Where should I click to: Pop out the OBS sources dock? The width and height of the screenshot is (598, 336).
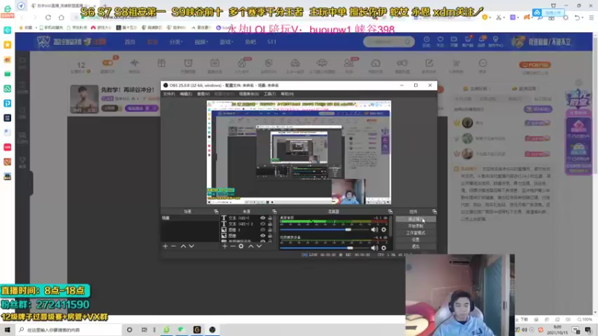[x=274, y=211]
